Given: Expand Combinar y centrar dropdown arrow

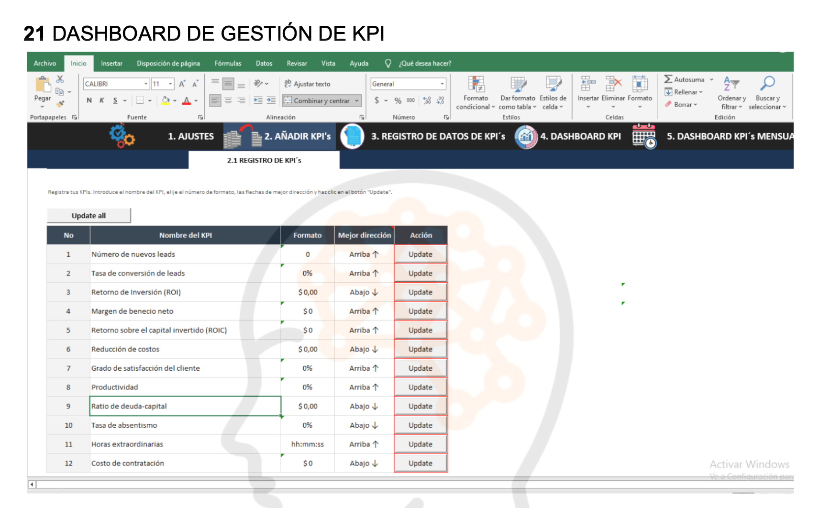Looking at the screenshot, I should pyautogui.click(x=357, y=101).
